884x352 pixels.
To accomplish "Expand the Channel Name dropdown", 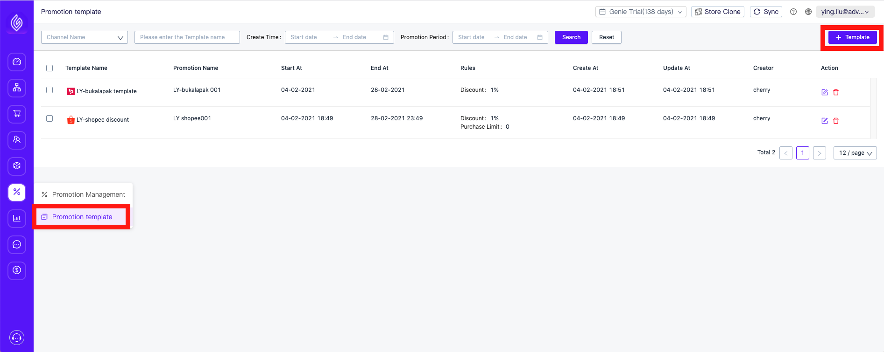I will pos(85,37).
